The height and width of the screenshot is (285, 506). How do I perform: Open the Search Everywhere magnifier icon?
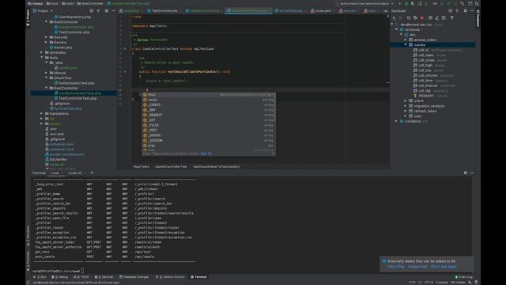[x=477, y=3]
